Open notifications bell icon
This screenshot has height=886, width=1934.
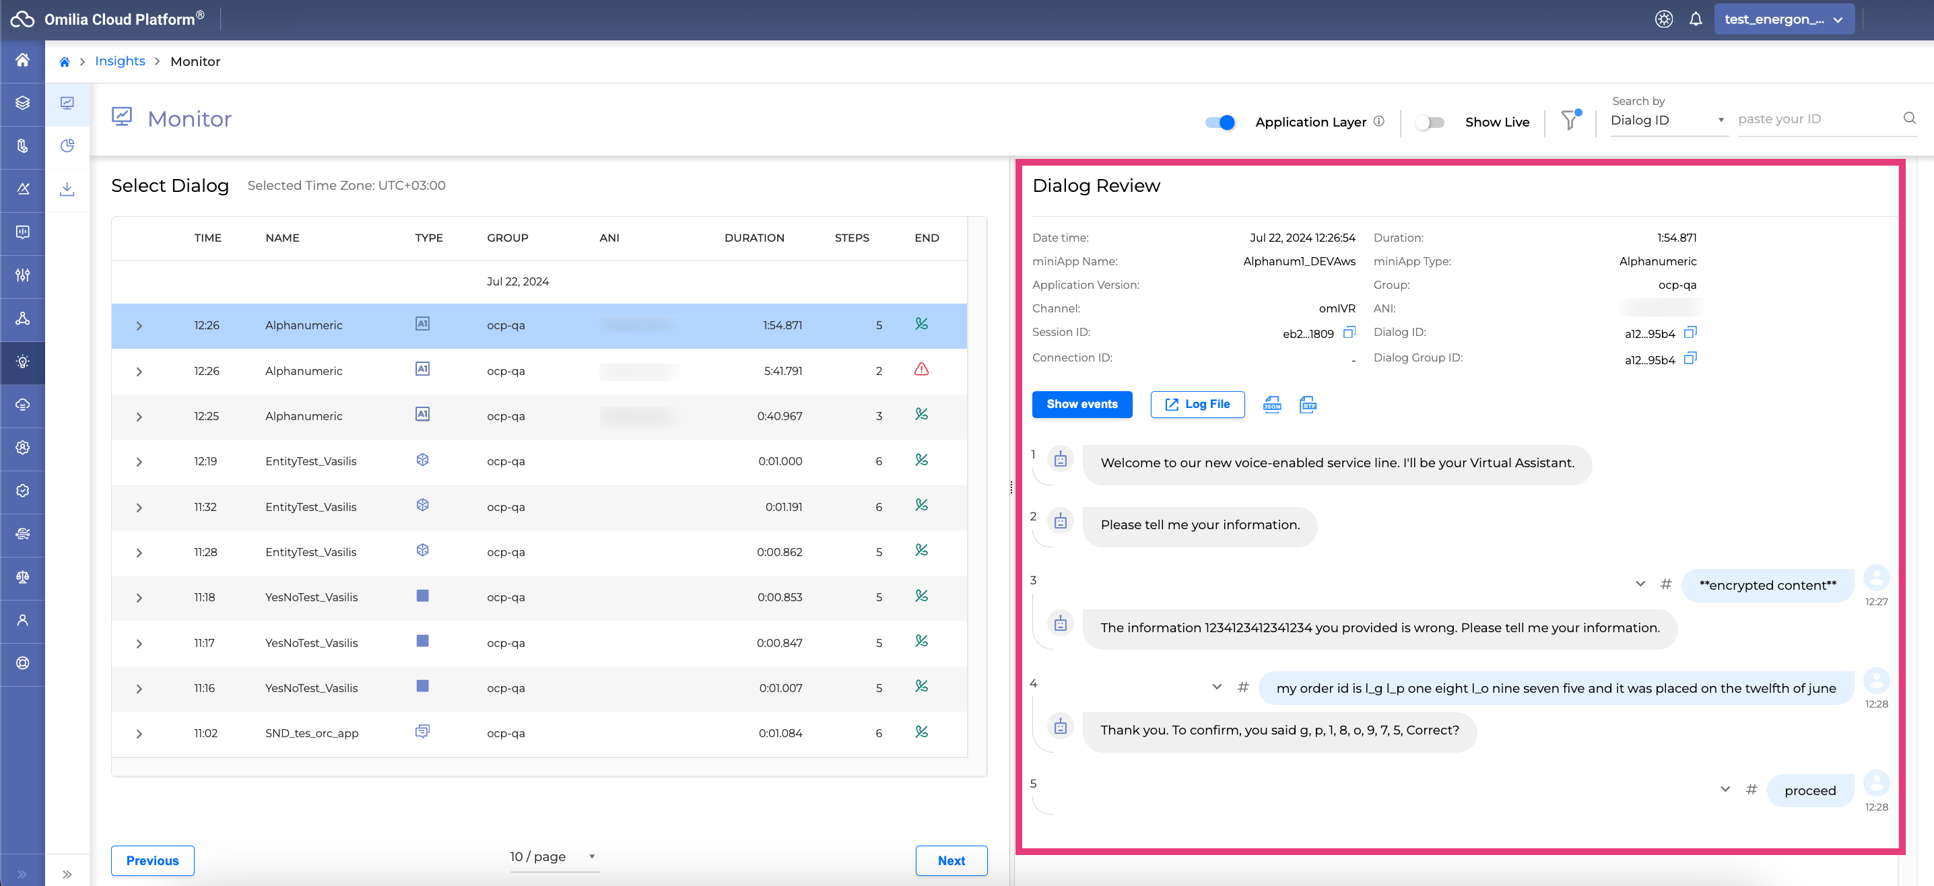click(1695, 20)
